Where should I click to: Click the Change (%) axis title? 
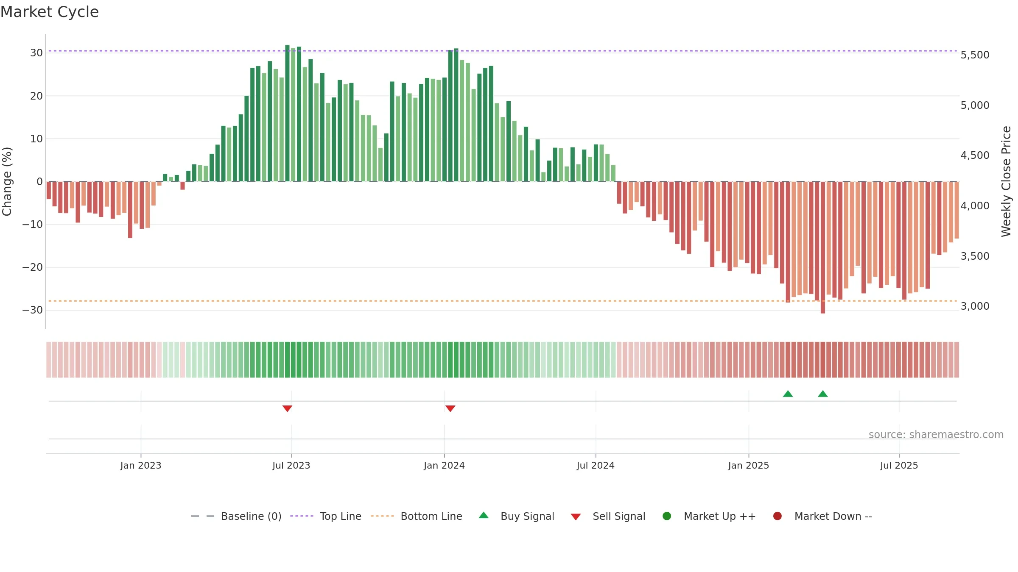pos(7,181)
